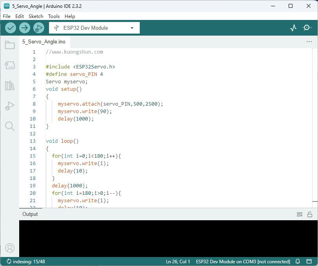Toggle the output scroll lock icon

pos(310,214)
